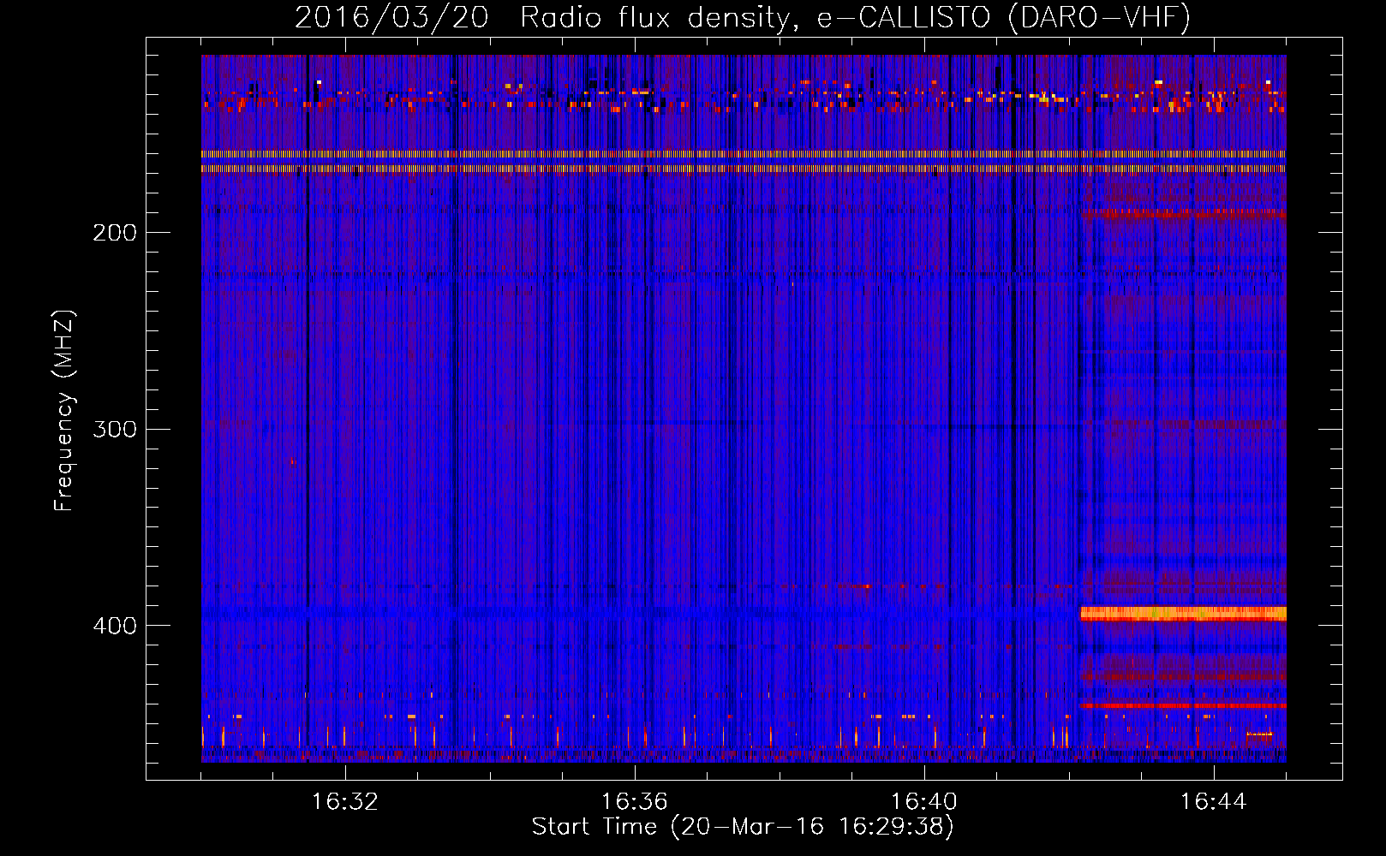Click the 16:40 time tick label
Image resolution: width=1386 pixels, height=856 pixels.
924,802
